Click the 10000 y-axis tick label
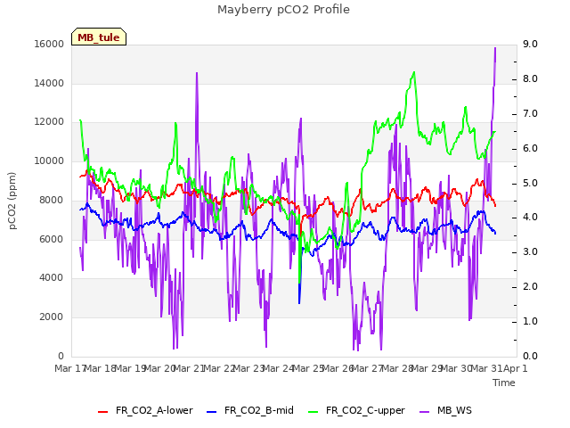 pos(49,160)
